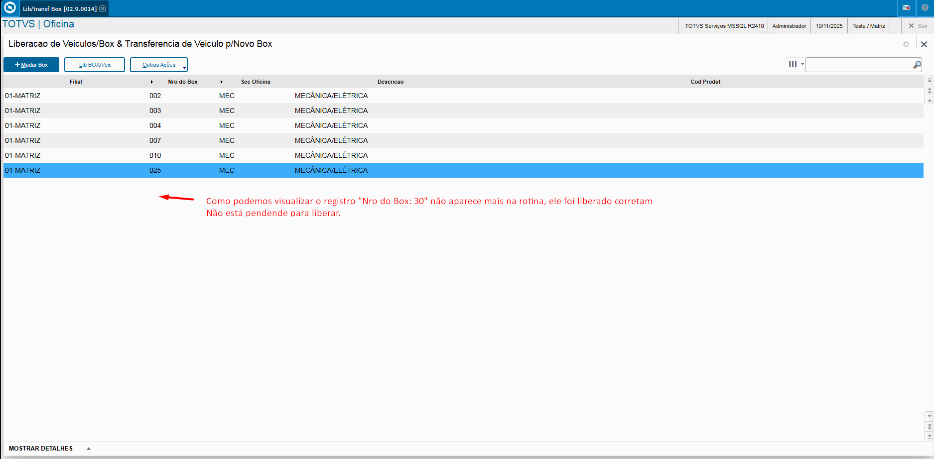
Task: Click the Mudar Box button
Action: 31,65
